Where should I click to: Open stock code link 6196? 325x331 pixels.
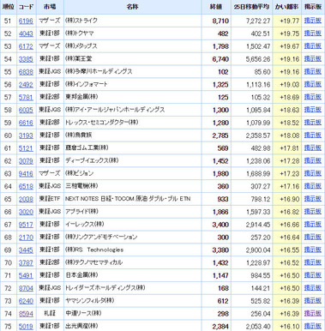[x=26, y=21]
